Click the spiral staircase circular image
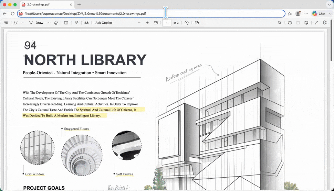Screen dimensions: 334x191 [x=82, y=155]
